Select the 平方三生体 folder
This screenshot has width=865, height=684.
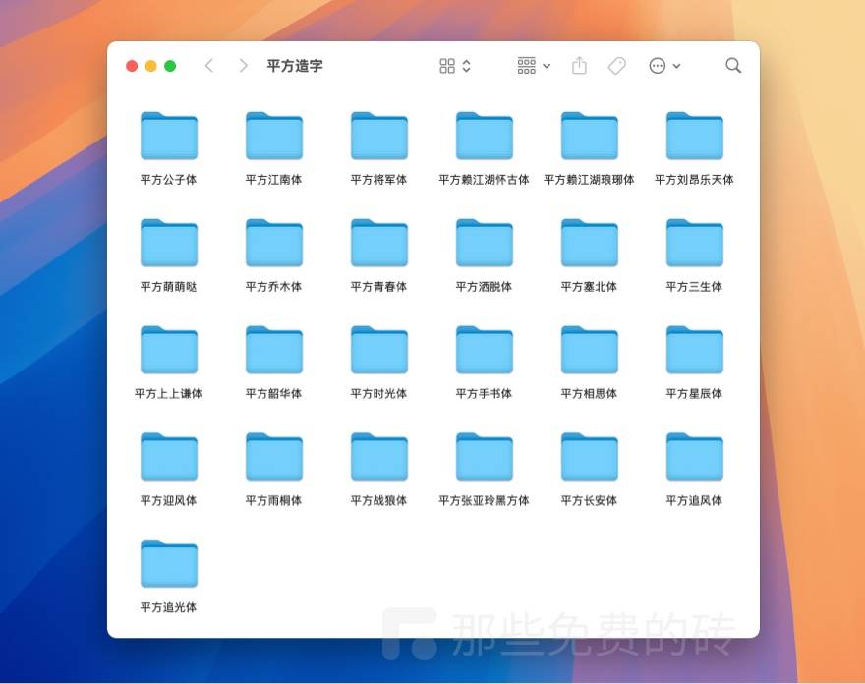pyautogui.click(x=693, y=243)
